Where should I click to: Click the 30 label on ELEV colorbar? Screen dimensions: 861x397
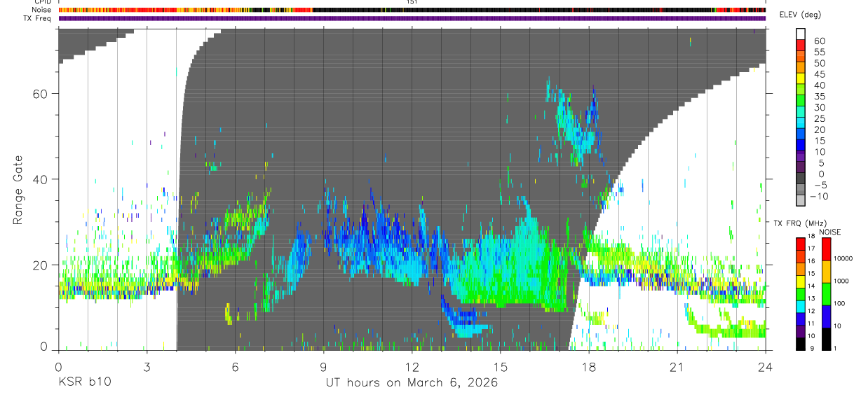coord(820,108)
